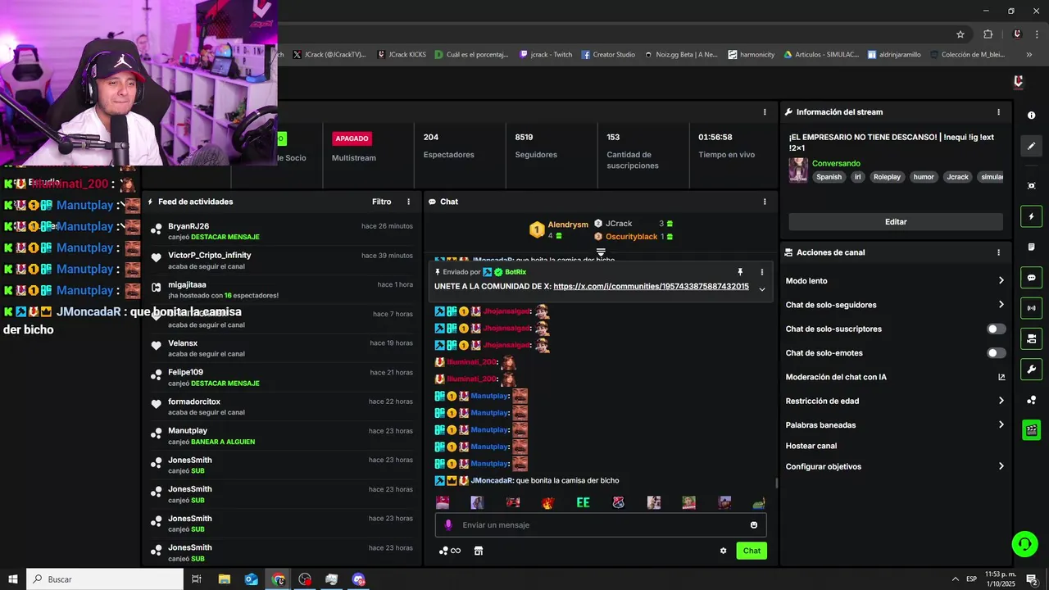Image resolution: width=1049 pixels, height=590 pixels.
Task: Bookmark this page with star icon
Action: tap(960, 34)
